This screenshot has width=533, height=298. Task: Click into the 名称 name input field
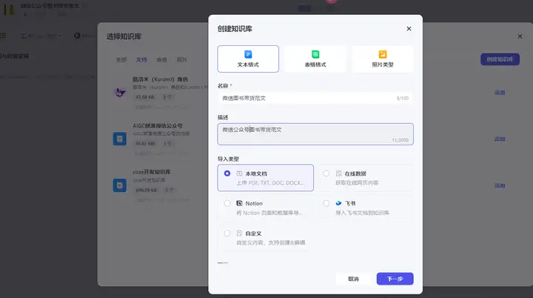315,98
